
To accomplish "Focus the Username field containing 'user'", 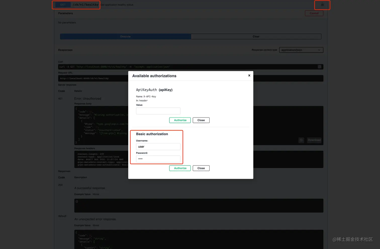I will pyautogui.click(x=158, y=147).
